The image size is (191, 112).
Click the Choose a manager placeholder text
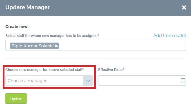coord(27,81)
